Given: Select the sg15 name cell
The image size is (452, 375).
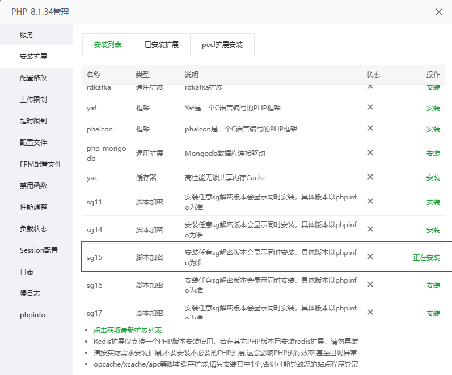Looking at the screenshot, I should click(94, 258).
